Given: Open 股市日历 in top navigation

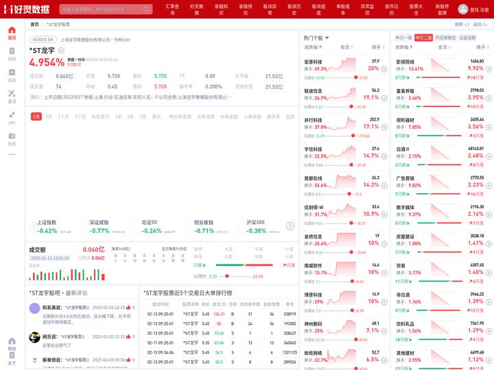Looking at the screenshot, I should (x=392, y=10).
